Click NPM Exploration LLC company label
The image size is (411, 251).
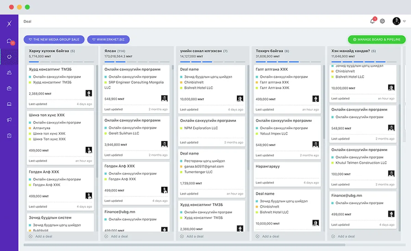tap(201, 128)
